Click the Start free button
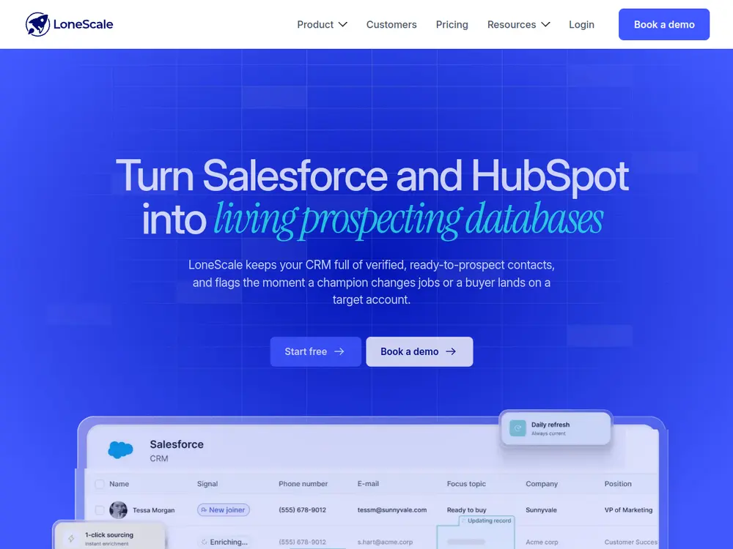This screenshot has height=549, width=733. point(315,351)
